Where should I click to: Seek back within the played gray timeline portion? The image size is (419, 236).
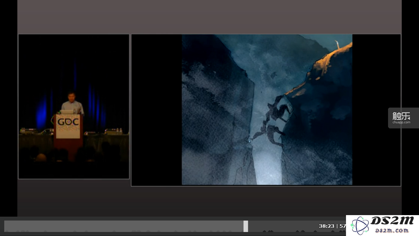[124, 226]
